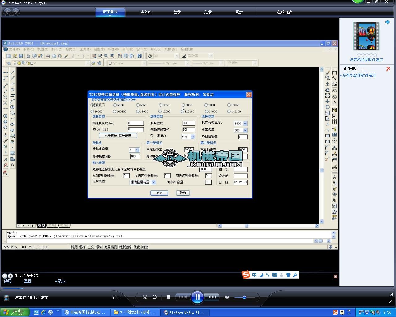Click the Stop playback button
Viewport: 396px width, 317px height.
click(x=168, y=297)
